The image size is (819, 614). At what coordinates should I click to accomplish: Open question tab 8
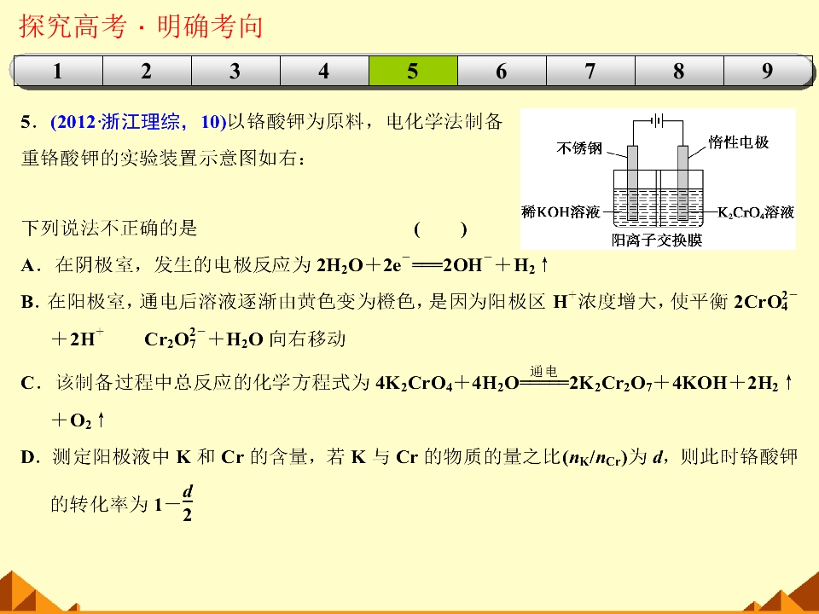coord(679,71)
